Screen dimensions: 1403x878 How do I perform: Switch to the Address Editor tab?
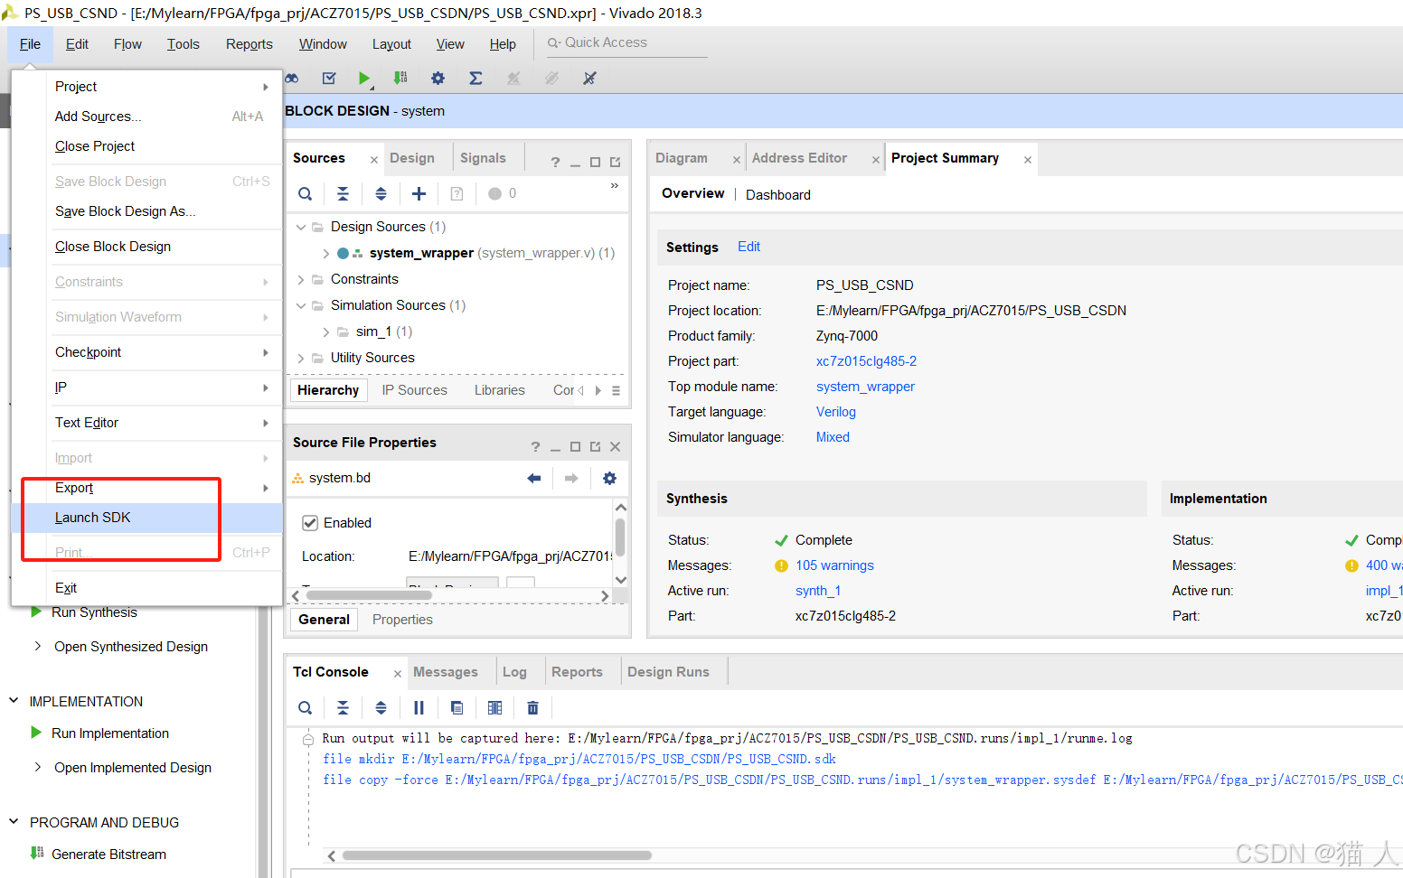[799, 158]
